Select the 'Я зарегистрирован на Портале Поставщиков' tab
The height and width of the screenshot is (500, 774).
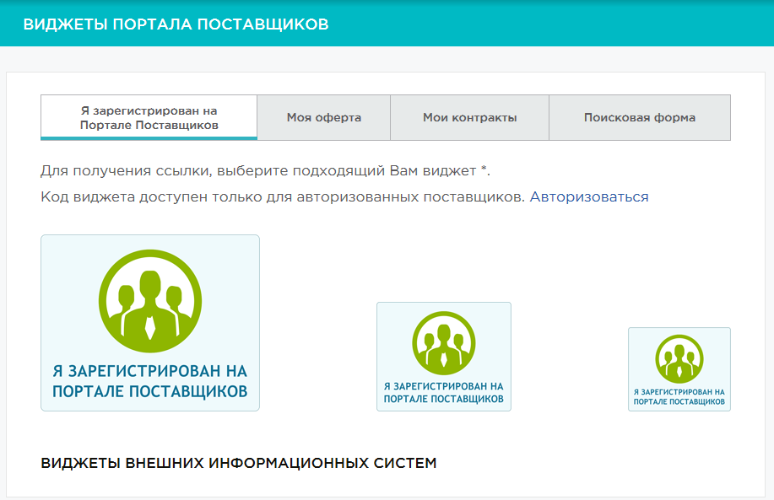tap(149, 117)
